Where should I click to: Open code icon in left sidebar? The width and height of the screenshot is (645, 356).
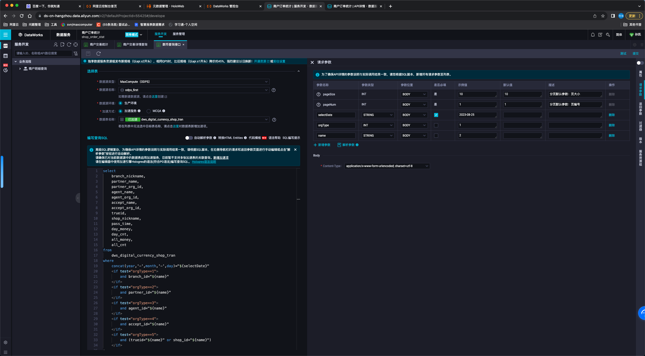click(6, 46)
